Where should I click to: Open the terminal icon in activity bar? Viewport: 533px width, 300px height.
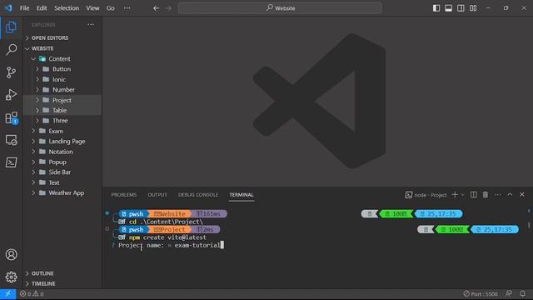click(11, 162)
